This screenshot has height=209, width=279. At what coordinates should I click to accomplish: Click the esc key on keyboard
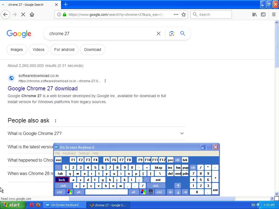(x=59, y=160)
